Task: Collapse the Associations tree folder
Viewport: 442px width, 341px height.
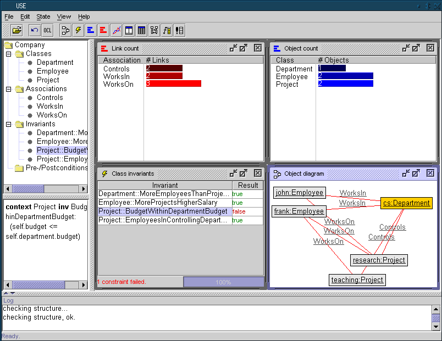Action: 9,89
